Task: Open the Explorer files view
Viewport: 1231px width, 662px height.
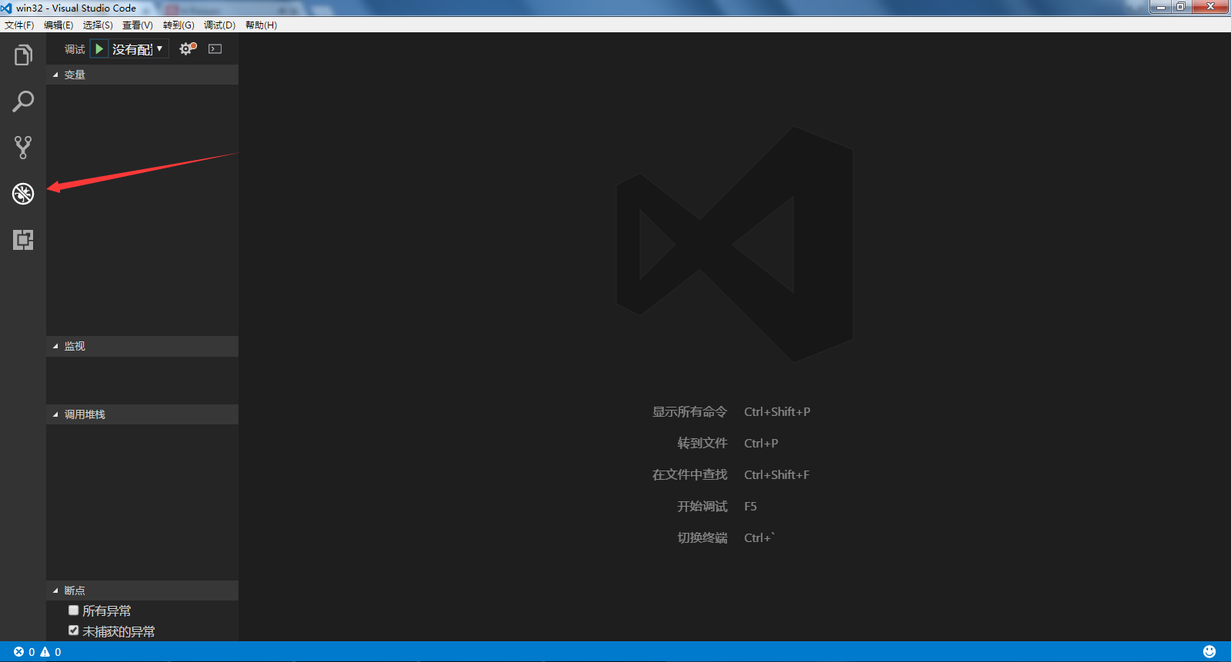Action: (23, 55)
